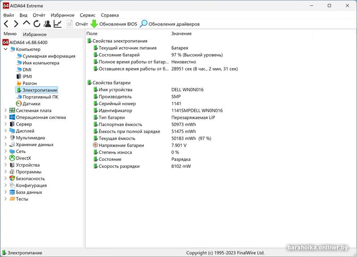Click the Значение column header
This screenshot has width=357, height=257.
tap(181, 34)
